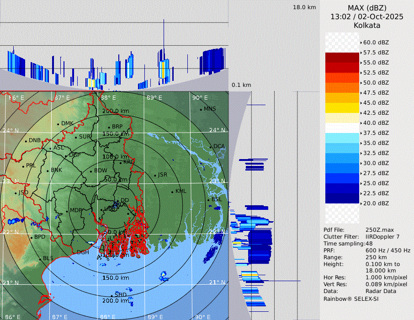The width and height of the screenshot is (414, 320).
Task: Select the KHL station marker
Action: pyautogui.click(x=172, y=192)
